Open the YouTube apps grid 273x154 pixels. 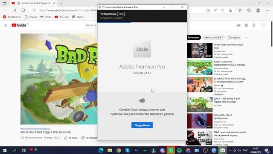pyautogui.click(x=246, y=25)
